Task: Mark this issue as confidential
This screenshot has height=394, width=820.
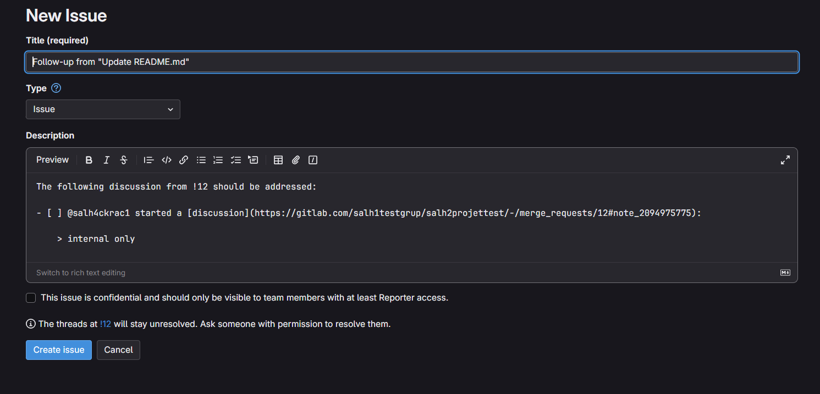Action: (x=31, y=298)
